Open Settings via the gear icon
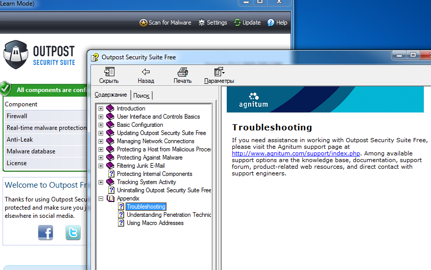The height and width of the screenshot is (270, 431). (202, 22)
